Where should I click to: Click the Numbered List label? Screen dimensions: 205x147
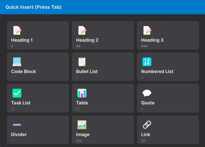(x=157, y=72)
